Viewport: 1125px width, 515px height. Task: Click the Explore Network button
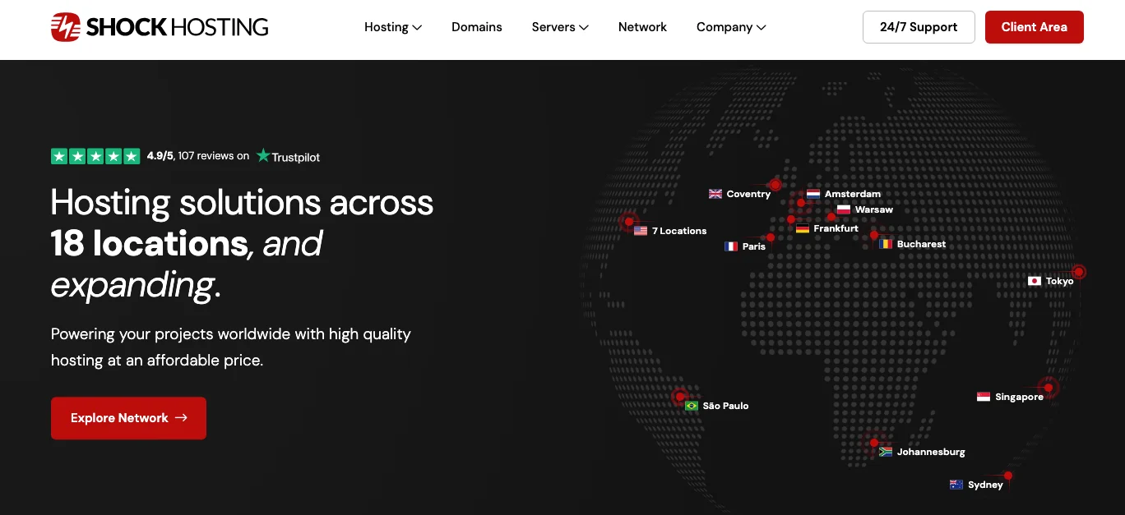click(x=128, y=418)
